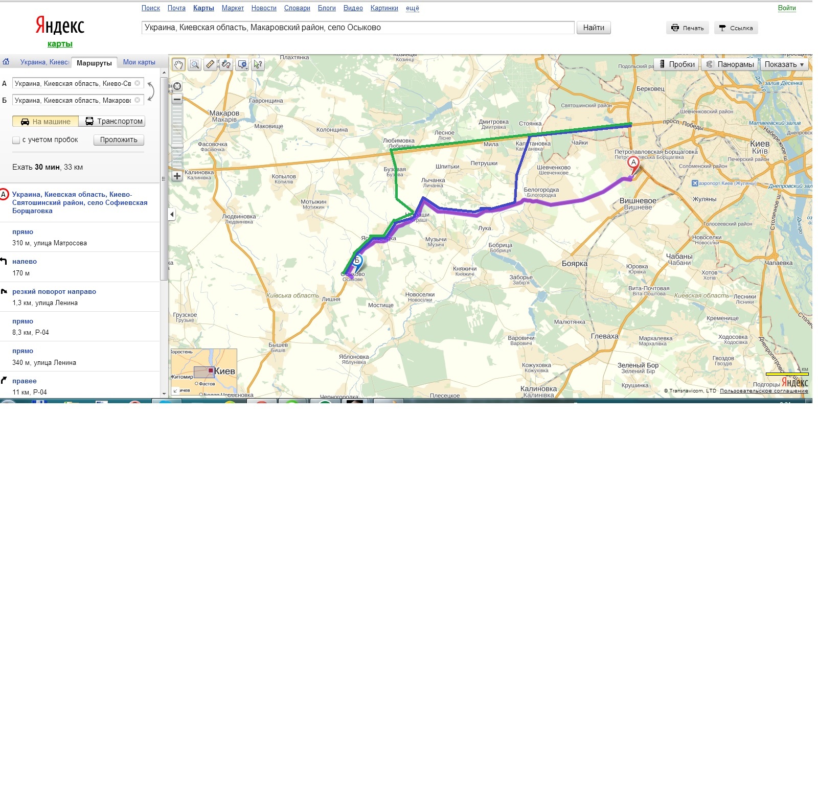Screen dimensions: 818x811
Task: Switch to the Мои карты tab
Action: click(139, 62)
